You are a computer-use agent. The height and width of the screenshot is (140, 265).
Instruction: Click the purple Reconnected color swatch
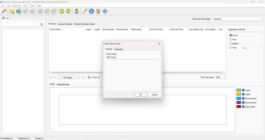[239, 102]
